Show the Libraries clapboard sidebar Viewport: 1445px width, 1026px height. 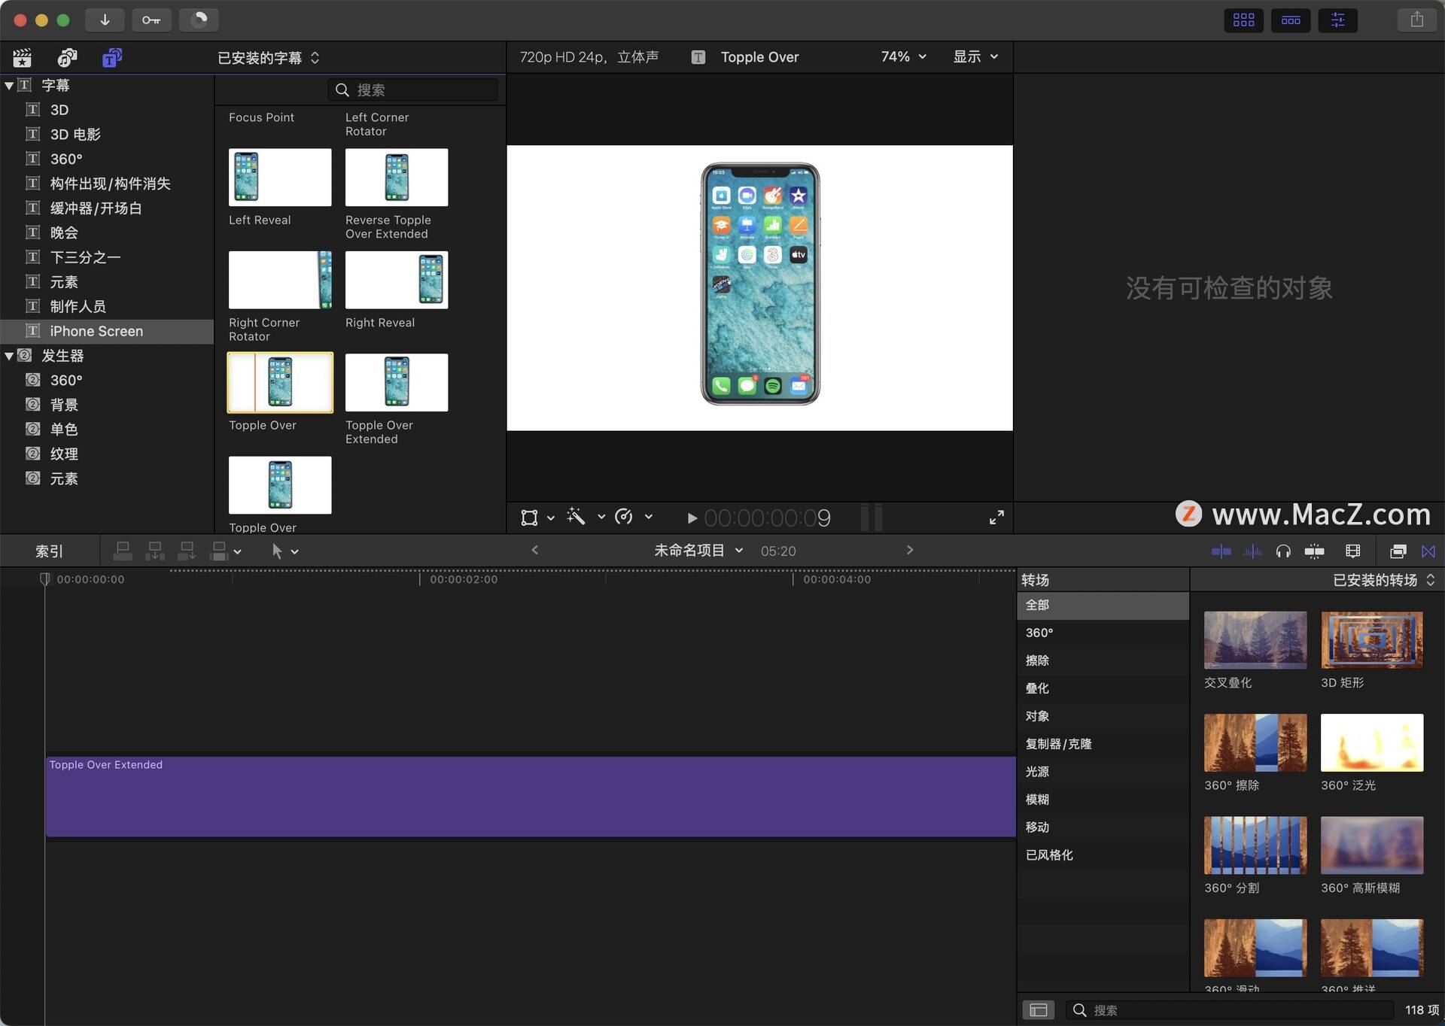[23, 57]
